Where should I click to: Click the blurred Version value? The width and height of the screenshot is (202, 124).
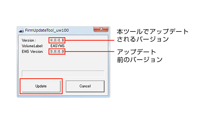click(57, 40)
